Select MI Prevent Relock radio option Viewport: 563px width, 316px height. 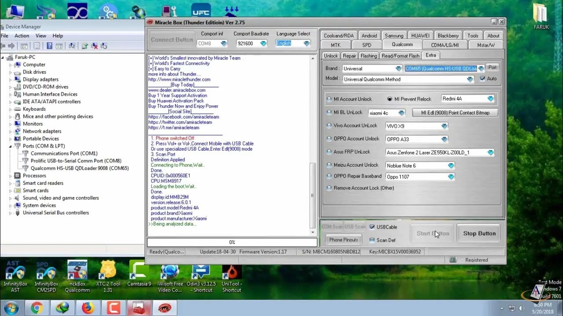(x=390, y=99)
